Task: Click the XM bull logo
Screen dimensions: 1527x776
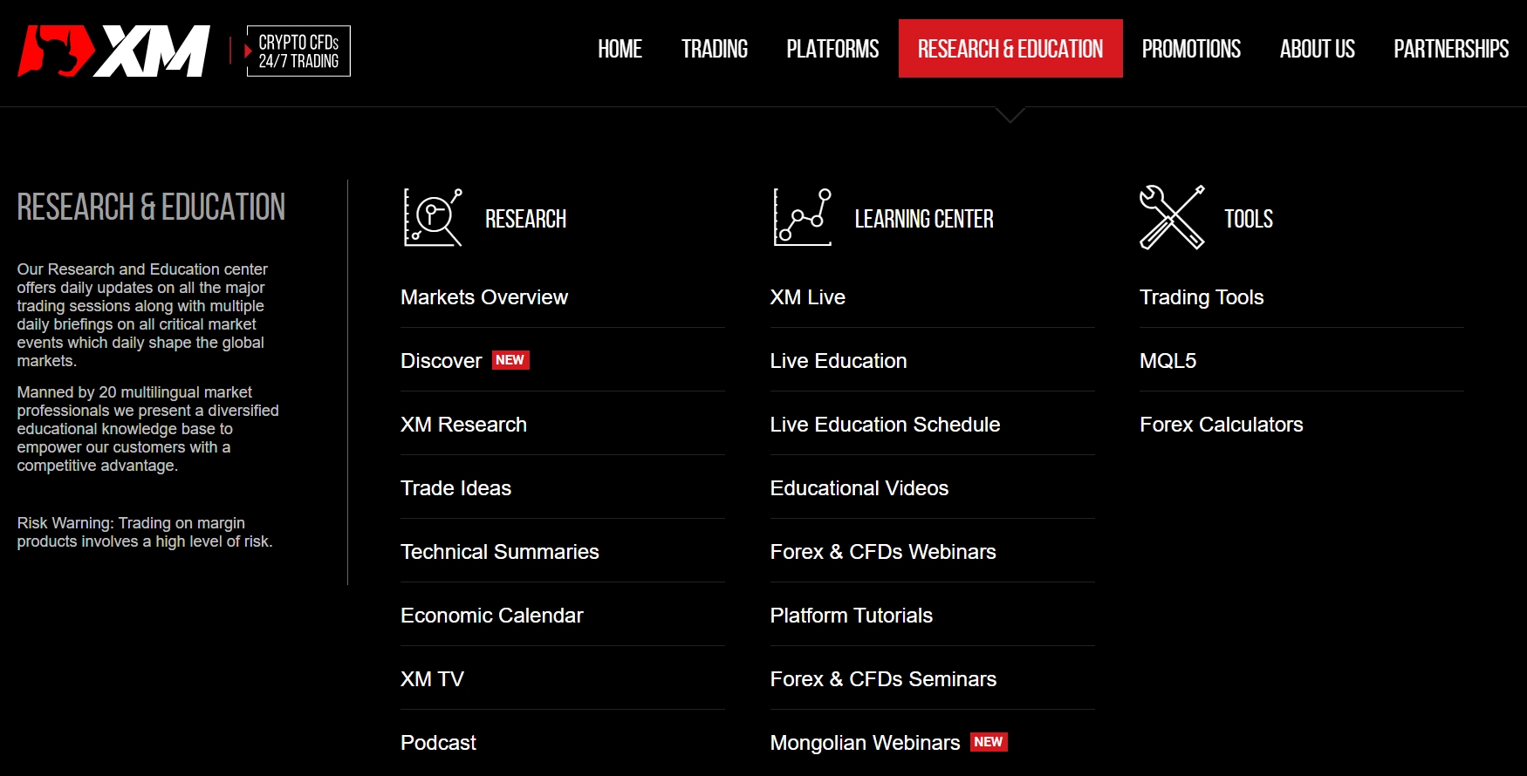Action: tap(113, 51)
